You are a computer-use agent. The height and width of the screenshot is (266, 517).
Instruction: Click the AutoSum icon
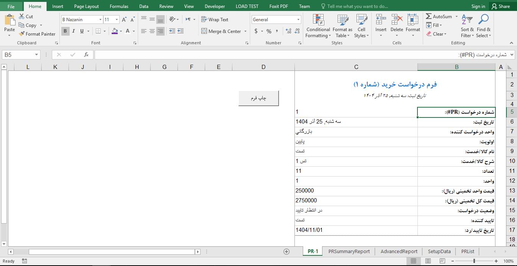click(x=430, y=16)
